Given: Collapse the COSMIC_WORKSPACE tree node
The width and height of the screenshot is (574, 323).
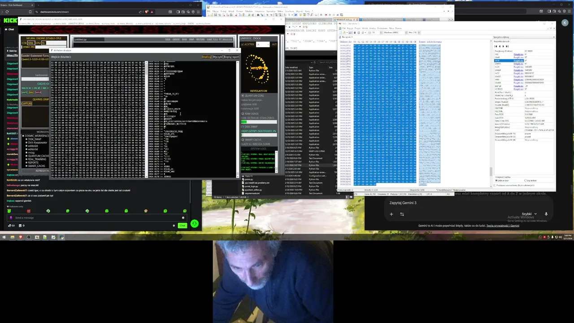Looking at the screenshot, I should (23, 136).
